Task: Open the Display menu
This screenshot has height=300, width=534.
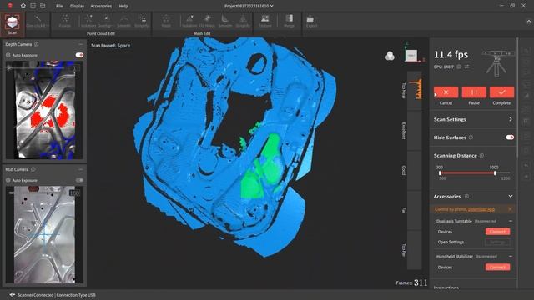Action: coord(77,6)
